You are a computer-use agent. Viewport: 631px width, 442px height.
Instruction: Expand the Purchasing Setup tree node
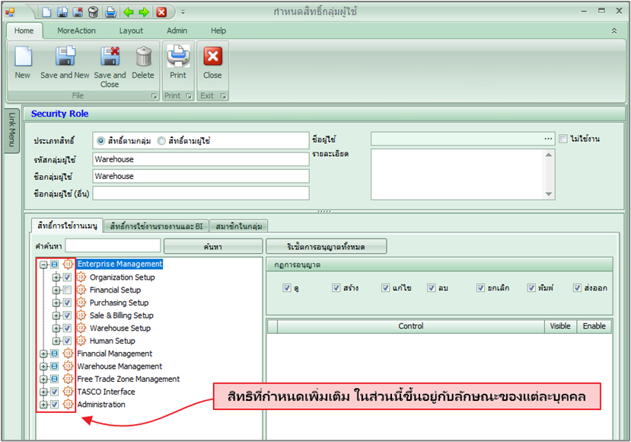56,303
